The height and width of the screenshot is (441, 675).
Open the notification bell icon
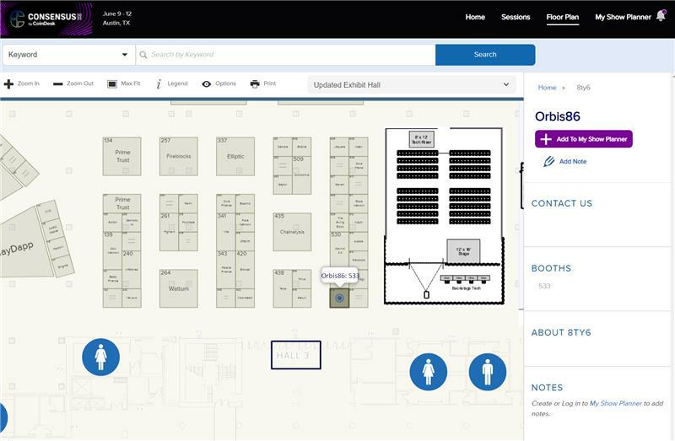tap(661, 16)
